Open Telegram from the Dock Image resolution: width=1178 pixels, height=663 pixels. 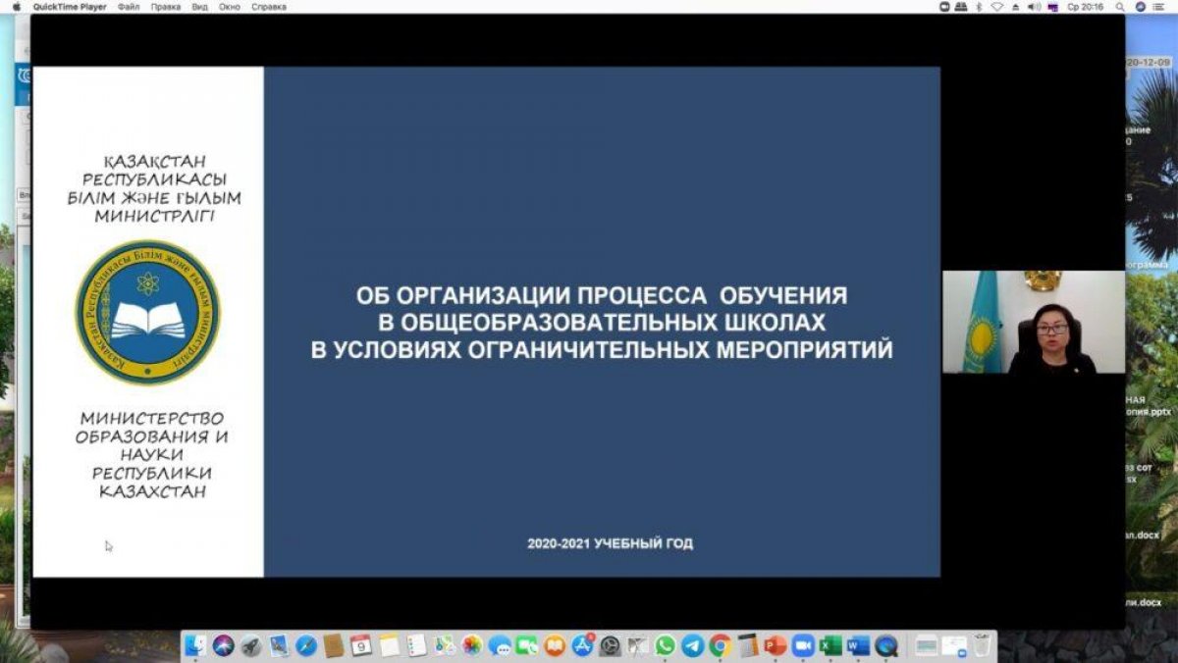click(x=691, y=648)
